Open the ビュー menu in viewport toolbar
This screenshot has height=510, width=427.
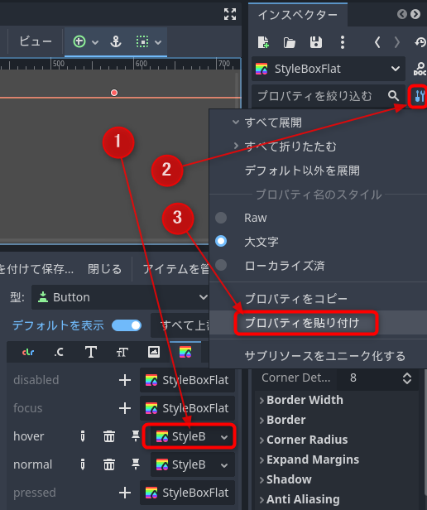coord(36,41)
